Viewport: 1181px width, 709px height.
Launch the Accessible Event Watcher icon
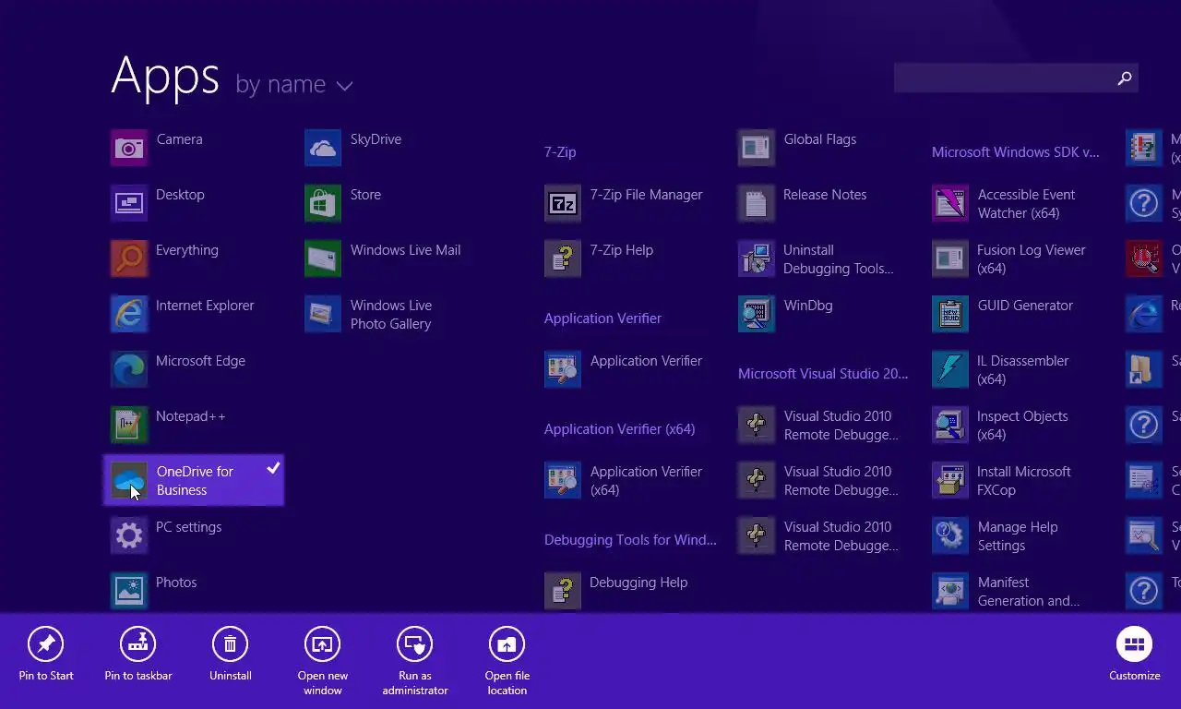point(950,203)
